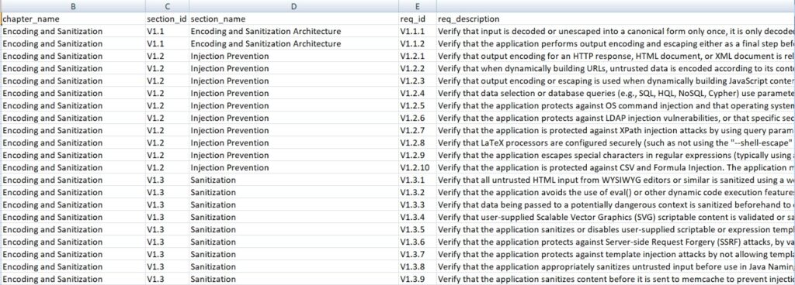Screen dimensions: 795x285
Task: Select cell with req_id V1.2.10
Action: [x=417, y=167]
